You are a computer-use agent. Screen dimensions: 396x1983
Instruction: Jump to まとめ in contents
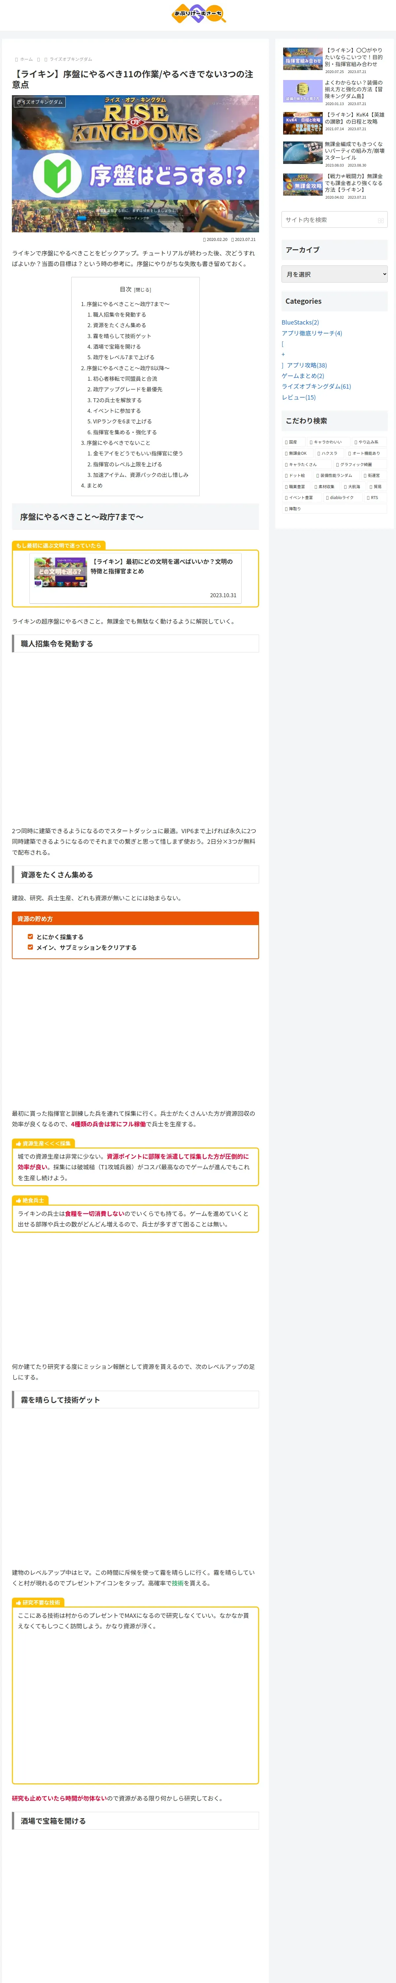(95, 486)
